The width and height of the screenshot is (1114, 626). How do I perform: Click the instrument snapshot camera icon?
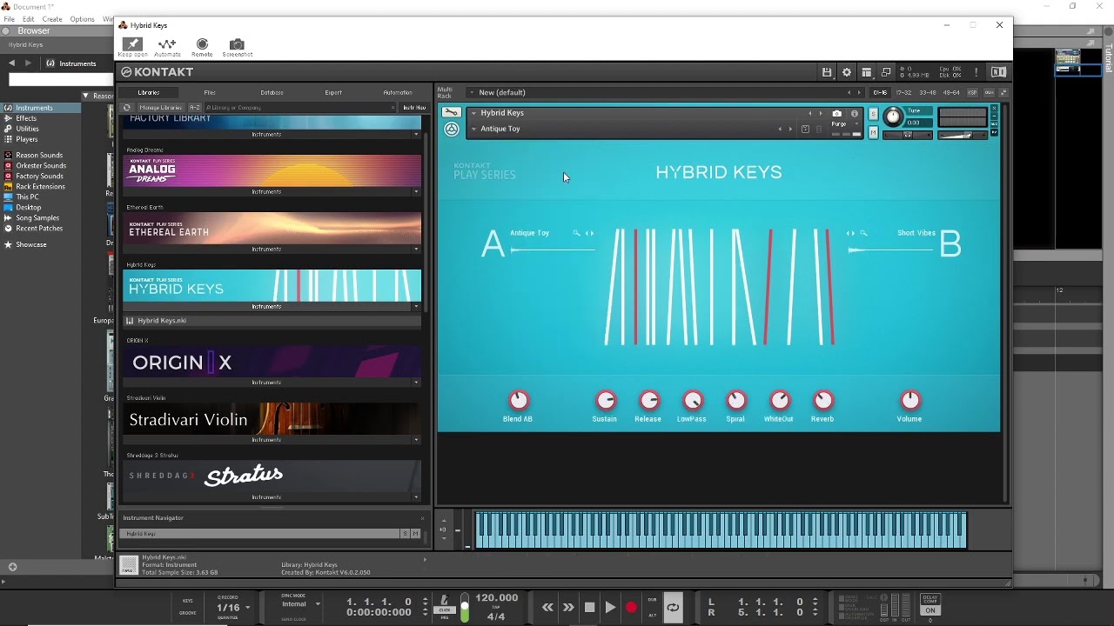(x=836, y=113)
